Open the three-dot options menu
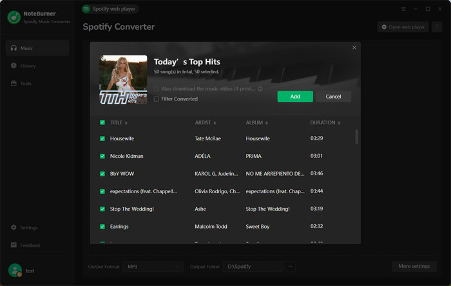451x286 pixels. tap(437, 27)
